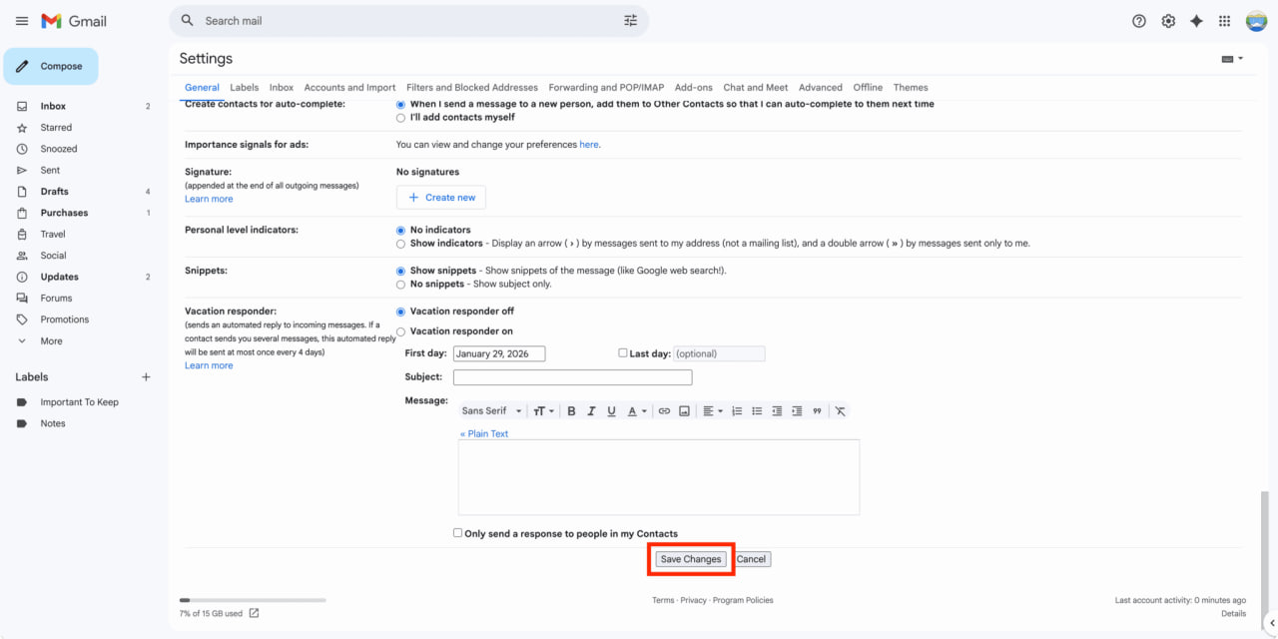The image size is (1278, 639).
Task: Open the Google apps grid
Action: tap(1224, 21)
